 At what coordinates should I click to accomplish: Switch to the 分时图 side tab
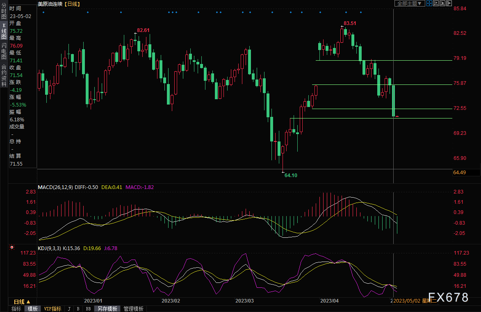click(4, 11)
